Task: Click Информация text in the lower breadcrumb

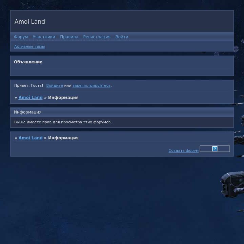Action: (x=63, y=138)
